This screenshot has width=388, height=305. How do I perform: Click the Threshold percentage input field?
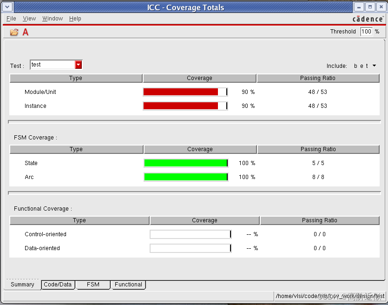[x=366, y=32]
